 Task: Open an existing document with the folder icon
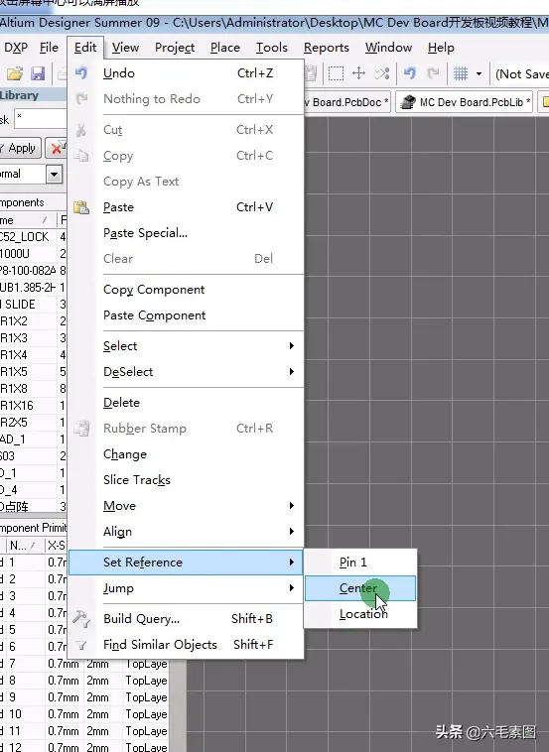coord(15,73)
